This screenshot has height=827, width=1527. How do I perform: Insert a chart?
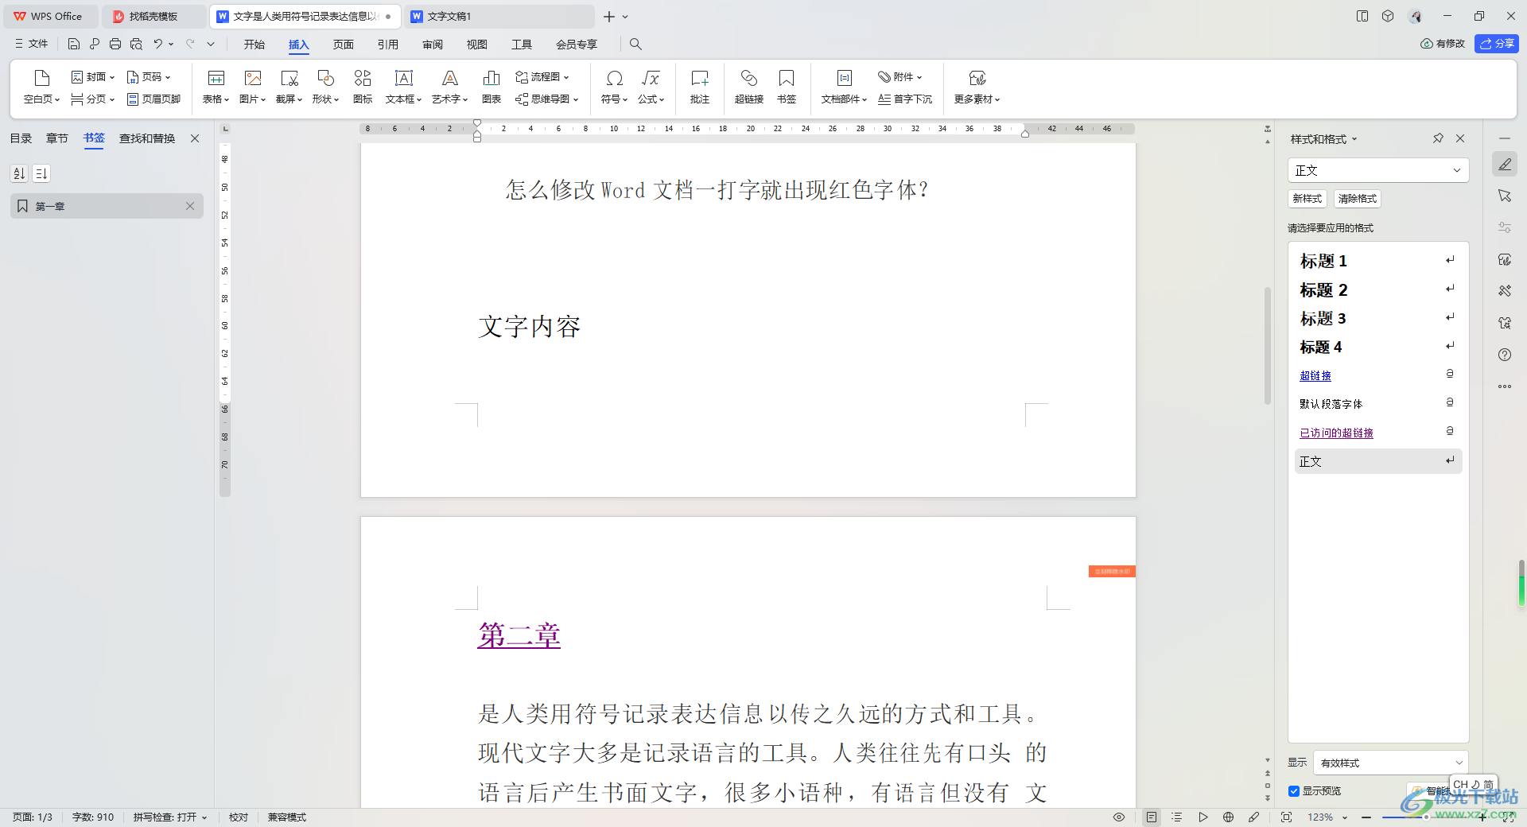click(492, 87)
